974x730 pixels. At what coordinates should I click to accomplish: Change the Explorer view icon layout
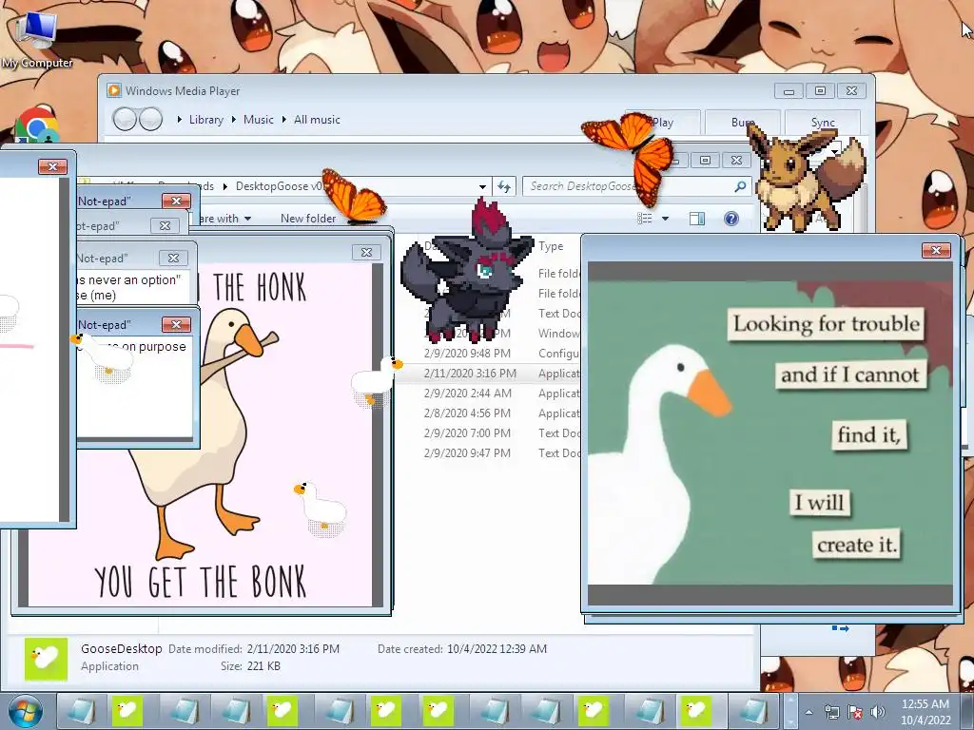click(645, 219)
